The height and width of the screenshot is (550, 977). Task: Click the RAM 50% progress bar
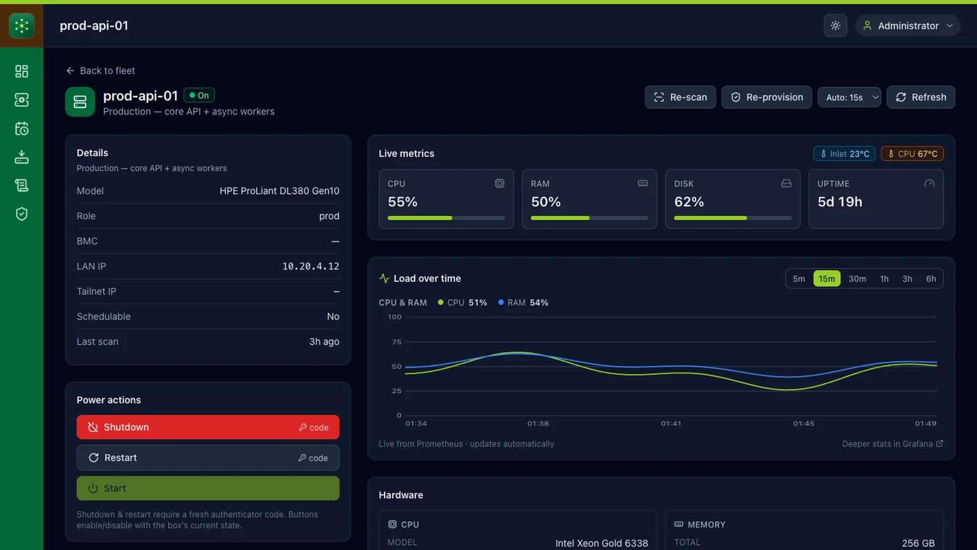(x=589, y=218)
